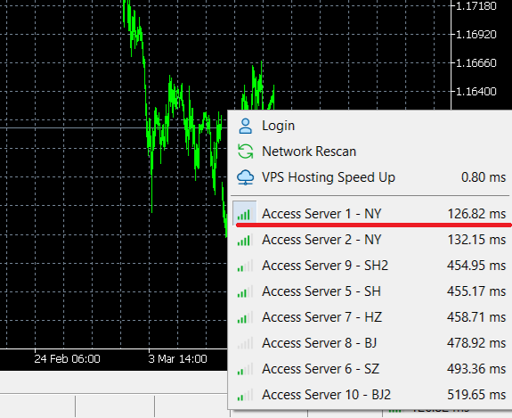Click the VPS Hosting cloud icon
Viewport: 512px width, 418px height.
[245, 177]
